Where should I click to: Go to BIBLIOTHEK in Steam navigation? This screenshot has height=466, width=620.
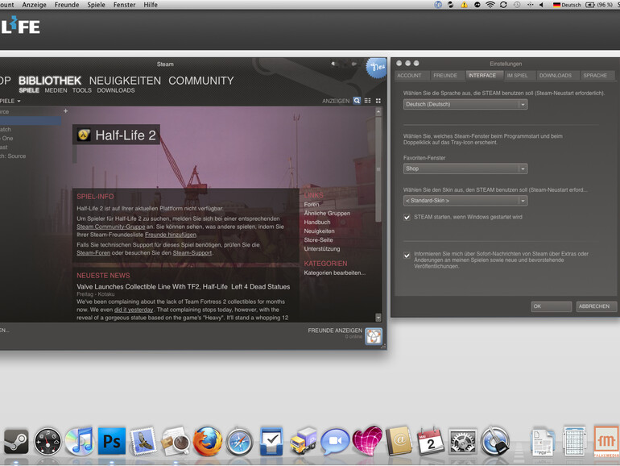point(50,81)
